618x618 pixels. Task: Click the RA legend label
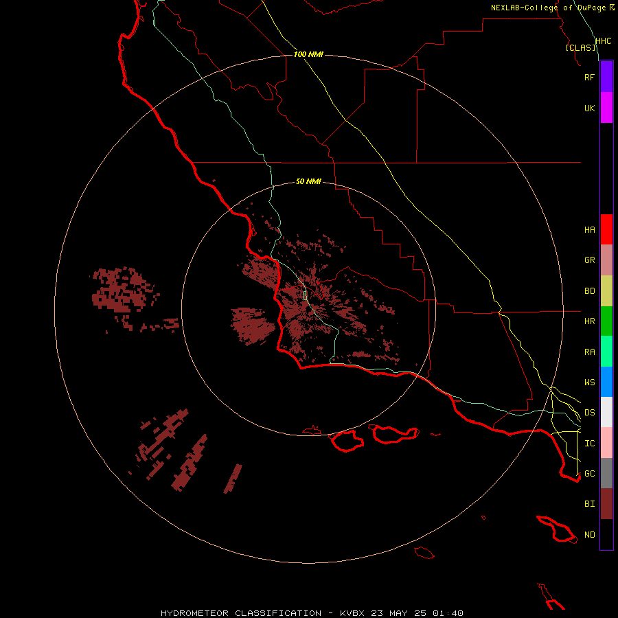[590, 352]
